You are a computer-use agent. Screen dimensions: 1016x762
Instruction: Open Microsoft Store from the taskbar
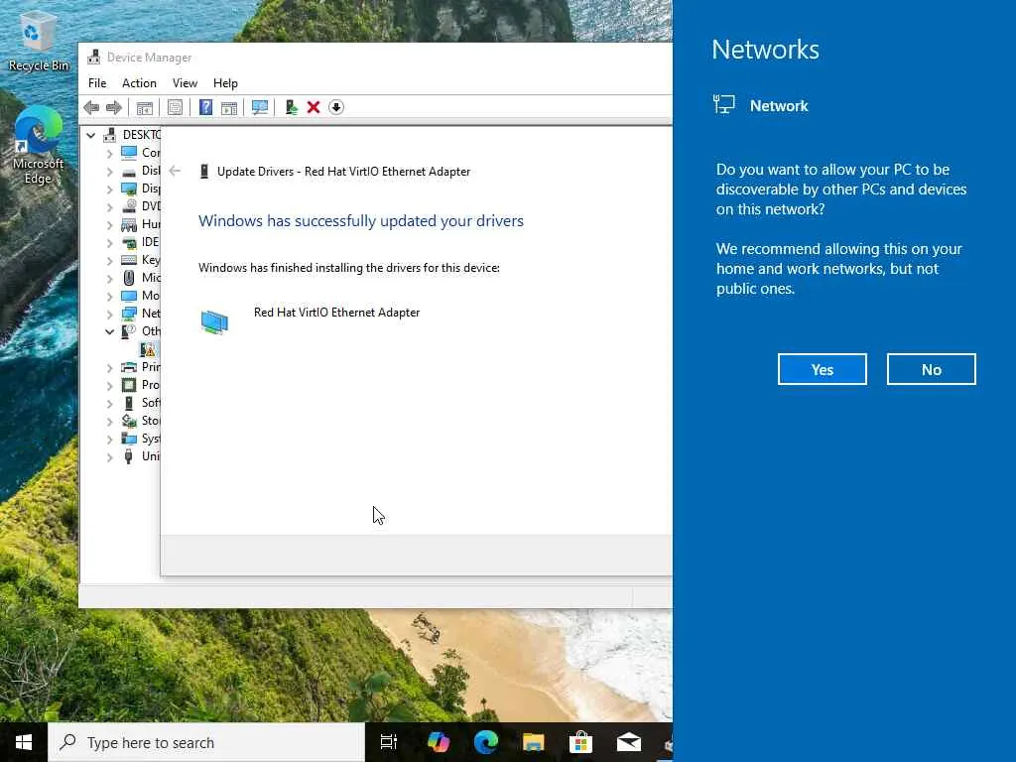[x=581, y=742]
